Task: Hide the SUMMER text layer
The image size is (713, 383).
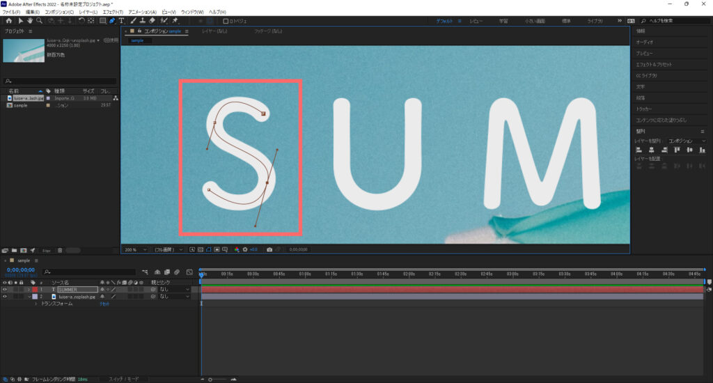Action: (x=5, y=289)
